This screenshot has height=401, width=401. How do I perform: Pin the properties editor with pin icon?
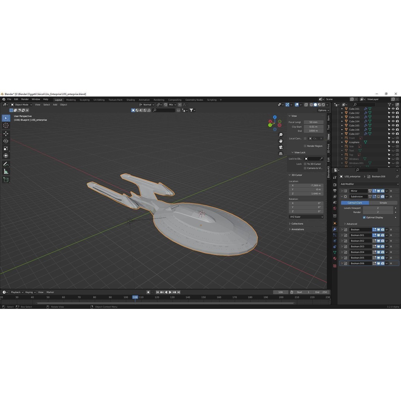point(397,176)
